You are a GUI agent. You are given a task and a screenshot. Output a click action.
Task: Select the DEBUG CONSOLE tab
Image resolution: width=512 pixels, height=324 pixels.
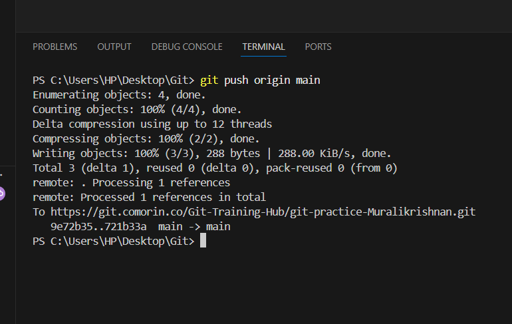tap(187, 47)
